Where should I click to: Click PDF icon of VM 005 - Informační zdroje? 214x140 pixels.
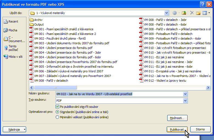pos(32,67)
